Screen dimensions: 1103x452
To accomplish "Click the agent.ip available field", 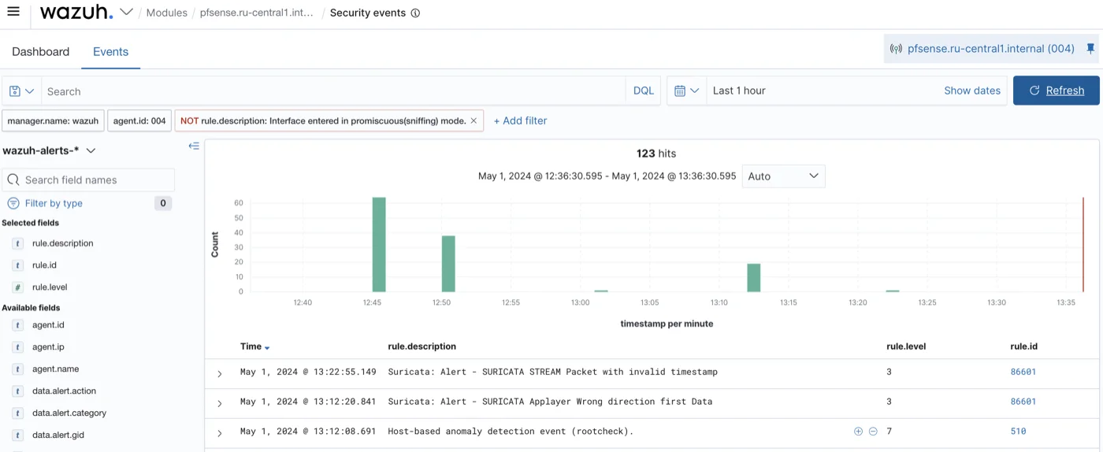I will point(48,347).
